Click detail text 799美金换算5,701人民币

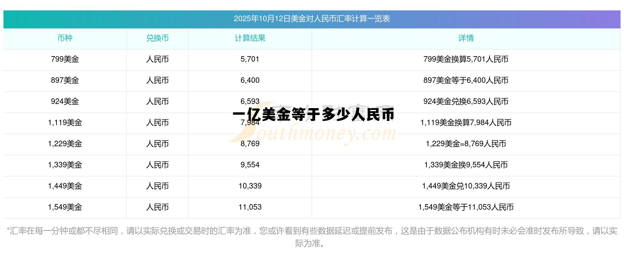[x=466, y=59]
